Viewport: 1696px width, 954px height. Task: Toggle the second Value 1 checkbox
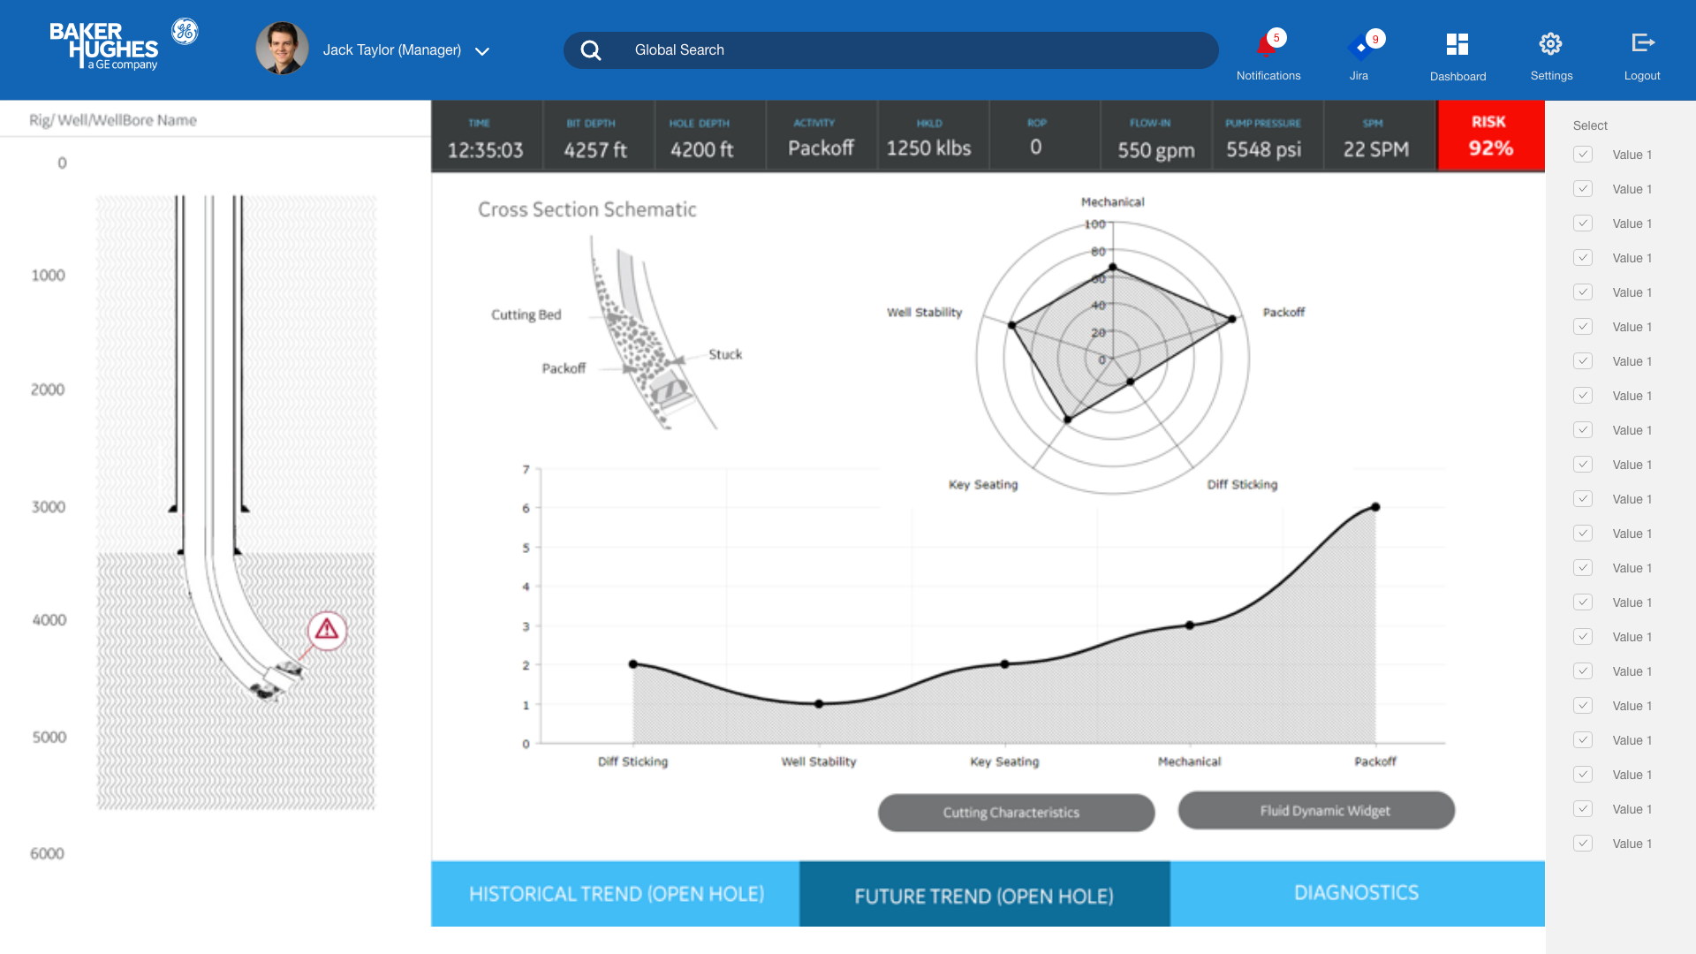[x=1583, y=189]
